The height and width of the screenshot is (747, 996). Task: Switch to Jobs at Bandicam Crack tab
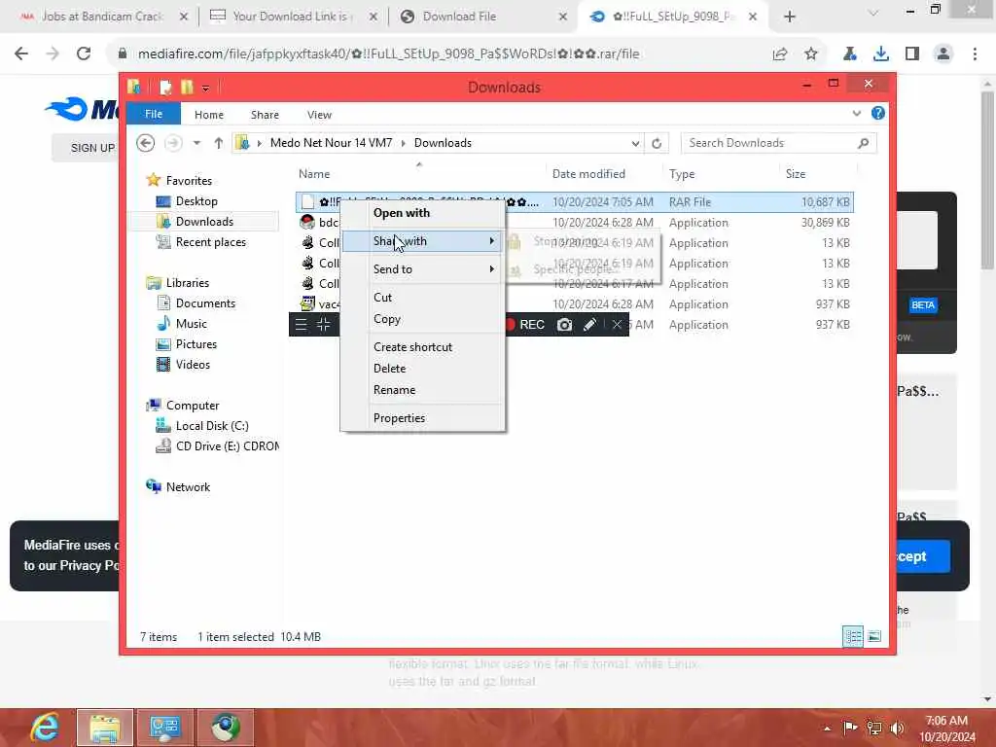pyautogui.click(x=101, y=17)
